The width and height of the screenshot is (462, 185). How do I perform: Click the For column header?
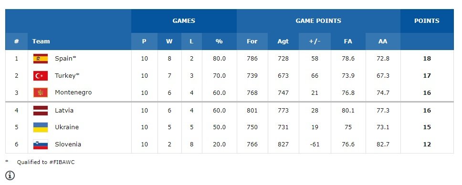[252, 41]
